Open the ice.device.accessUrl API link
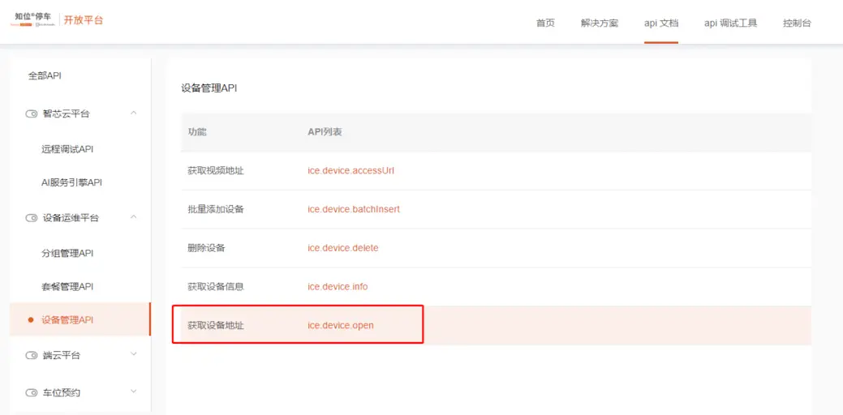The image size is (843, 415). pos(351,170)
